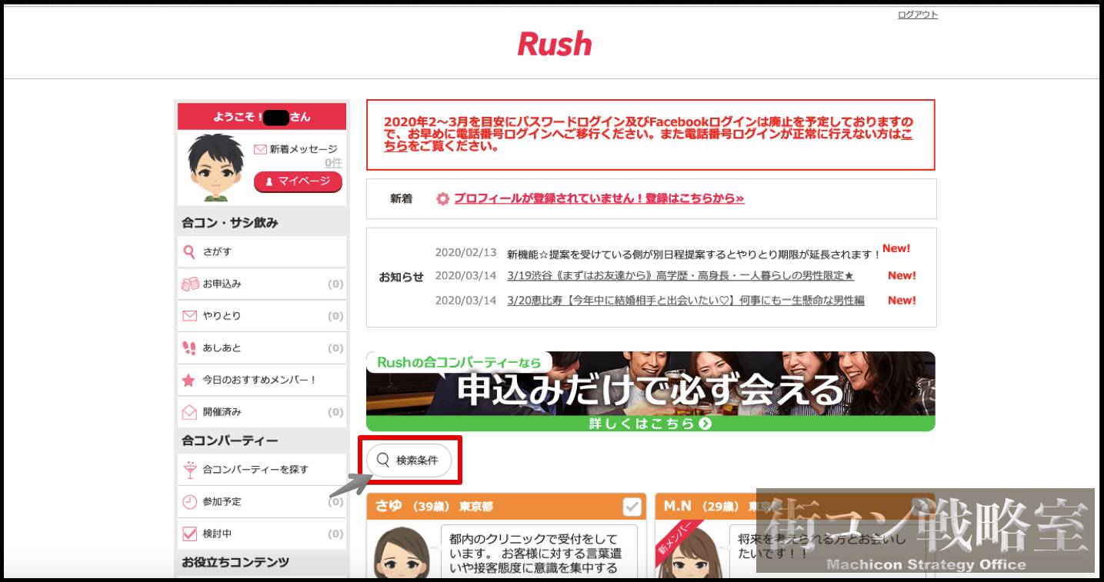Open the やりとり menu item
Screen dimensions: 1104x582
click(262, 316)
